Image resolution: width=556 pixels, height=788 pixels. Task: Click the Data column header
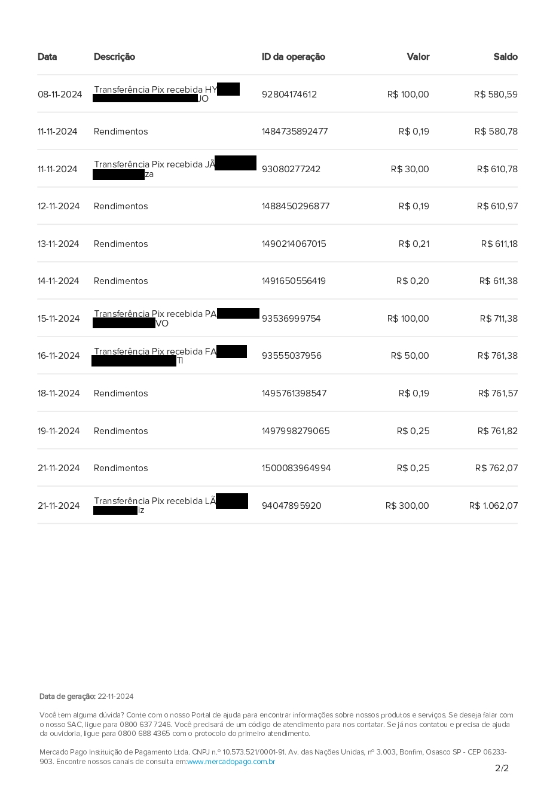pyautogui.click(x=47, y=57)
